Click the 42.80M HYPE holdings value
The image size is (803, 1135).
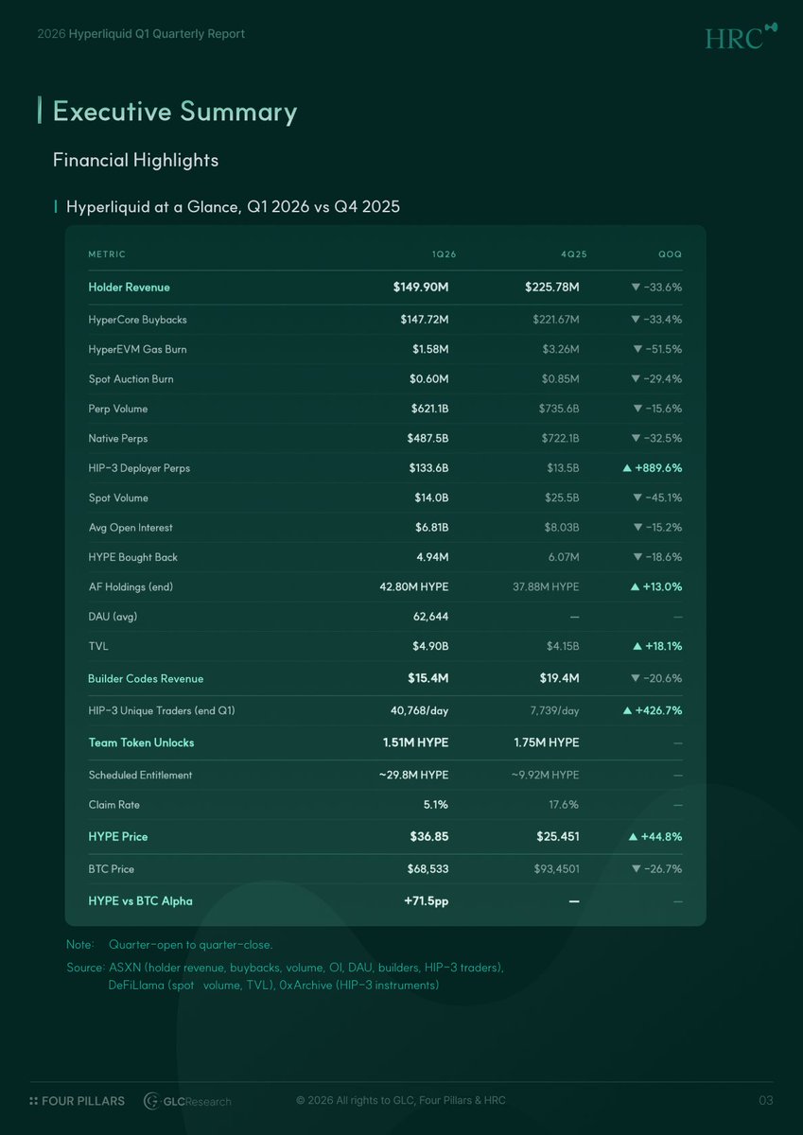click(x=414, y=587)
